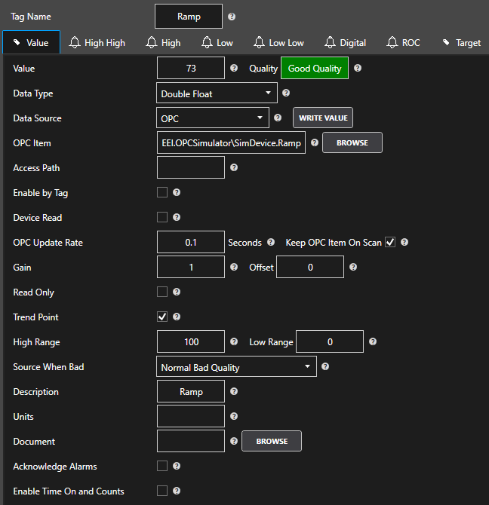This screenshot has width=489, height=505.
Task: Click the help icon next to OPC Item
Action: point(314,142)
